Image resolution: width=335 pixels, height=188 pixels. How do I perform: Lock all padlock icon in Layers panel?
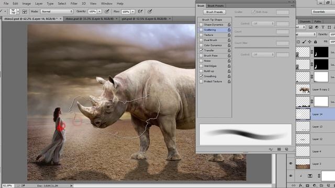(x=315, y=42)
